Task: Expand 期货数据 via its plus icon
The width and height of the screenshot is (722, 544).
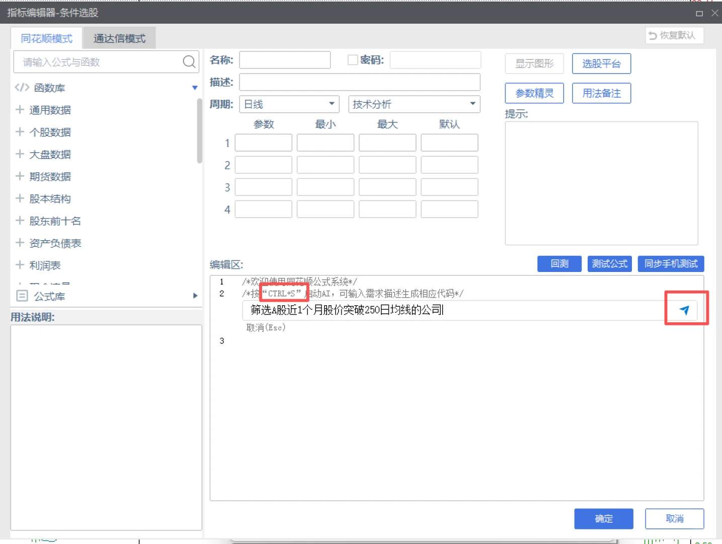Action: point(20,176)
